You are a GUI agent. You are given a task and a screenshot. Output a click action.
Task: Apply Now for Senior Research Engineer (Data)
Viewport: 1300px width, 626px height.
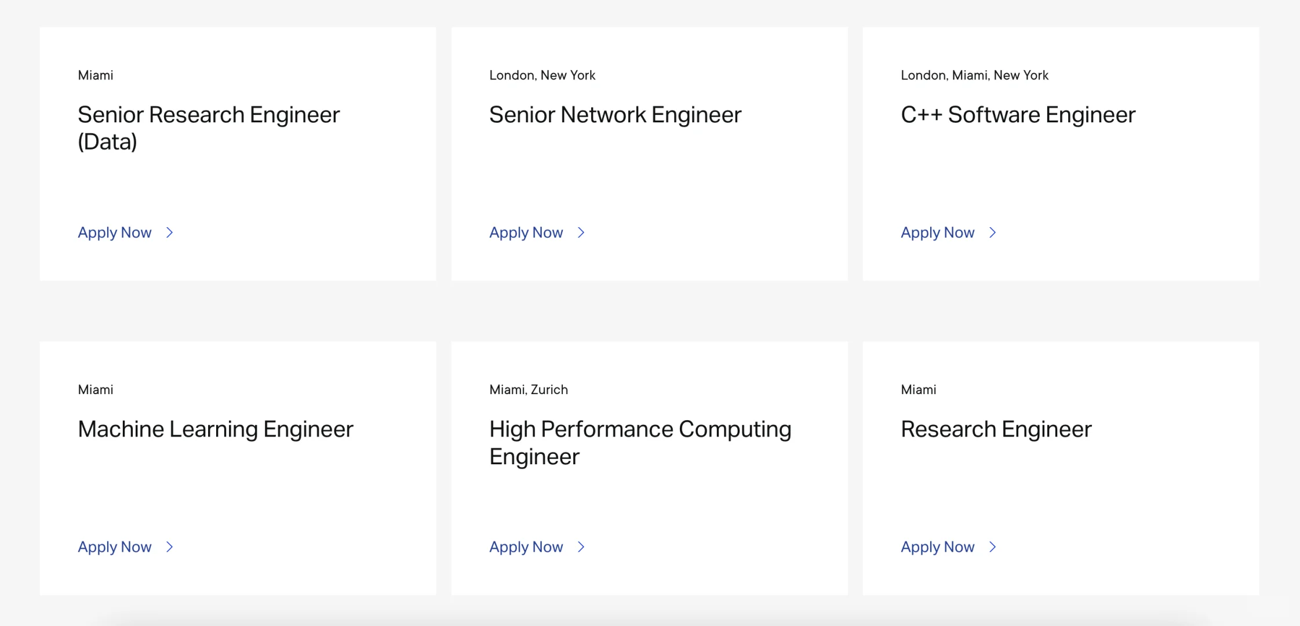(115, 232)
